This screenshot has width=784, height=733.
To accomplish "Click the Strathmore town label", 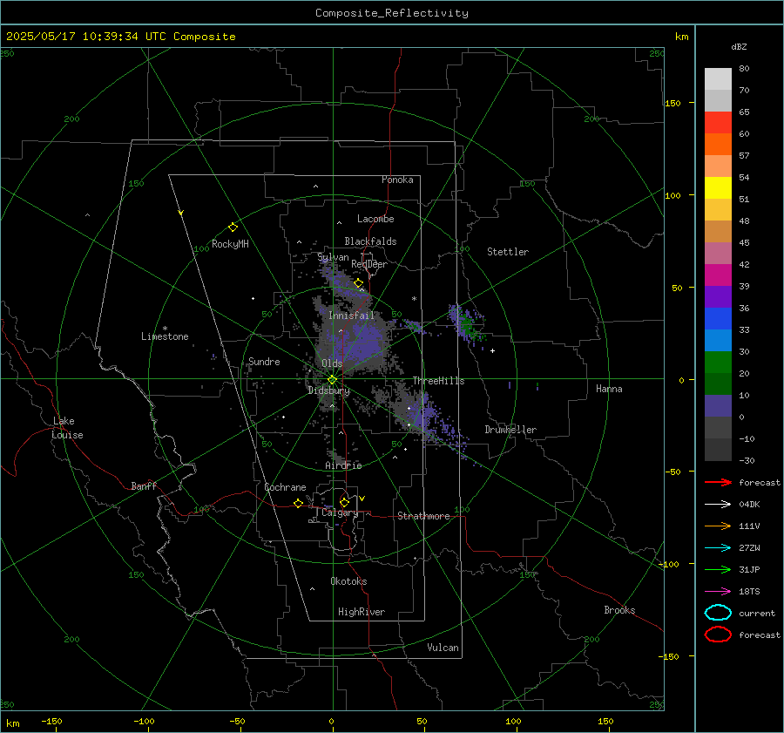I will pyautogui.click(x=423, y=516).
